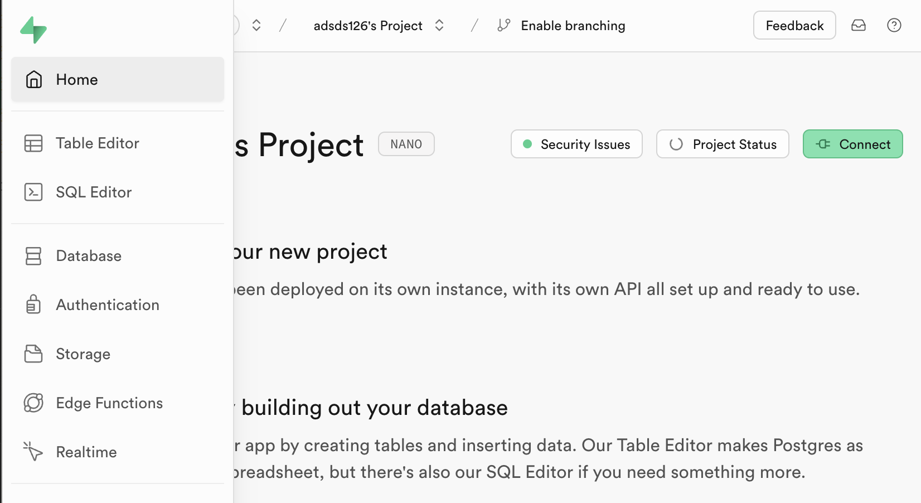The width and height of the screenshot is (921, 503).
Task: Open Authentication settings page
Action: coord(118,304)
